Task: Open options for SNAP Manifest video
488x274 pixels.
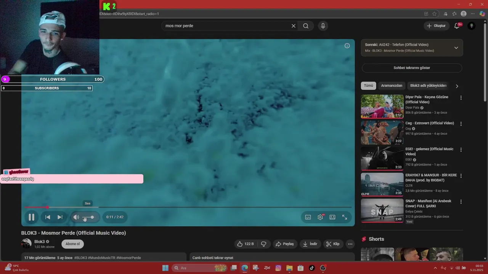Action: pos(461,202)
